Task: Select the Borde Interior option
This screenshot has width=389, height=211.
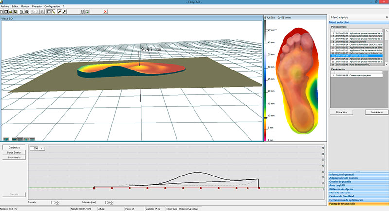Action: click(13, 158)
